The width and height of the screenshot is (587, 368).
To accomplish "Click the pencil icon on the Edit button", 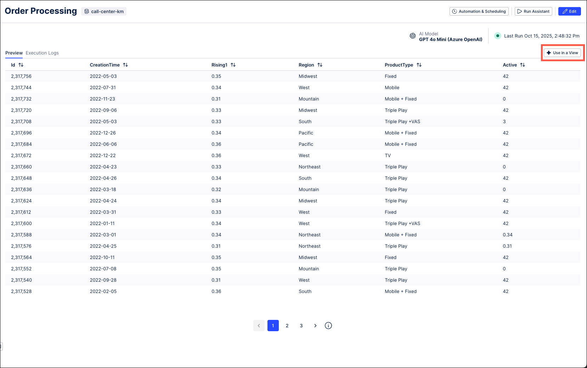I will (x=564, y=11).
